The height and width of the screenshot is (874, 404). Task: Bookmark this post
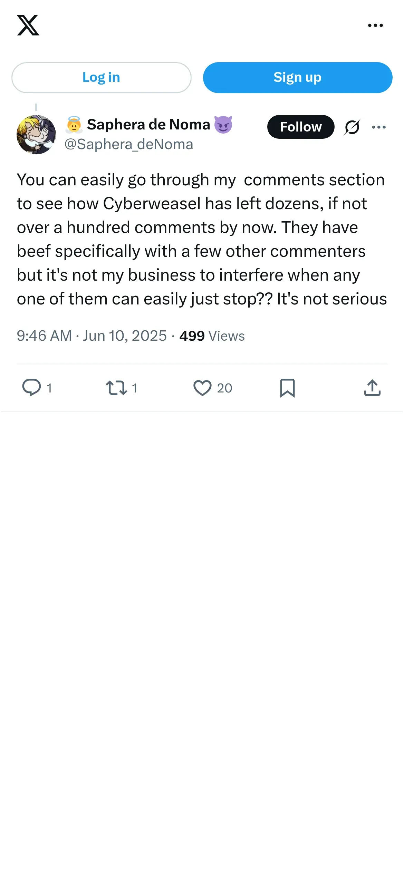tap(287, 388)
